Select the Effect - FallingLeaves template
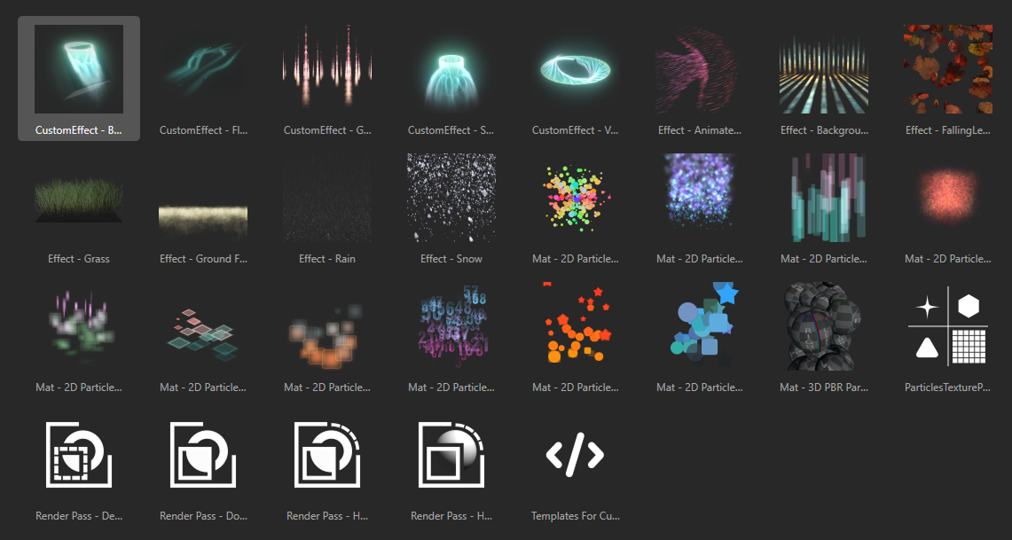Screen dimensions: 1012x540 point(947,69)
